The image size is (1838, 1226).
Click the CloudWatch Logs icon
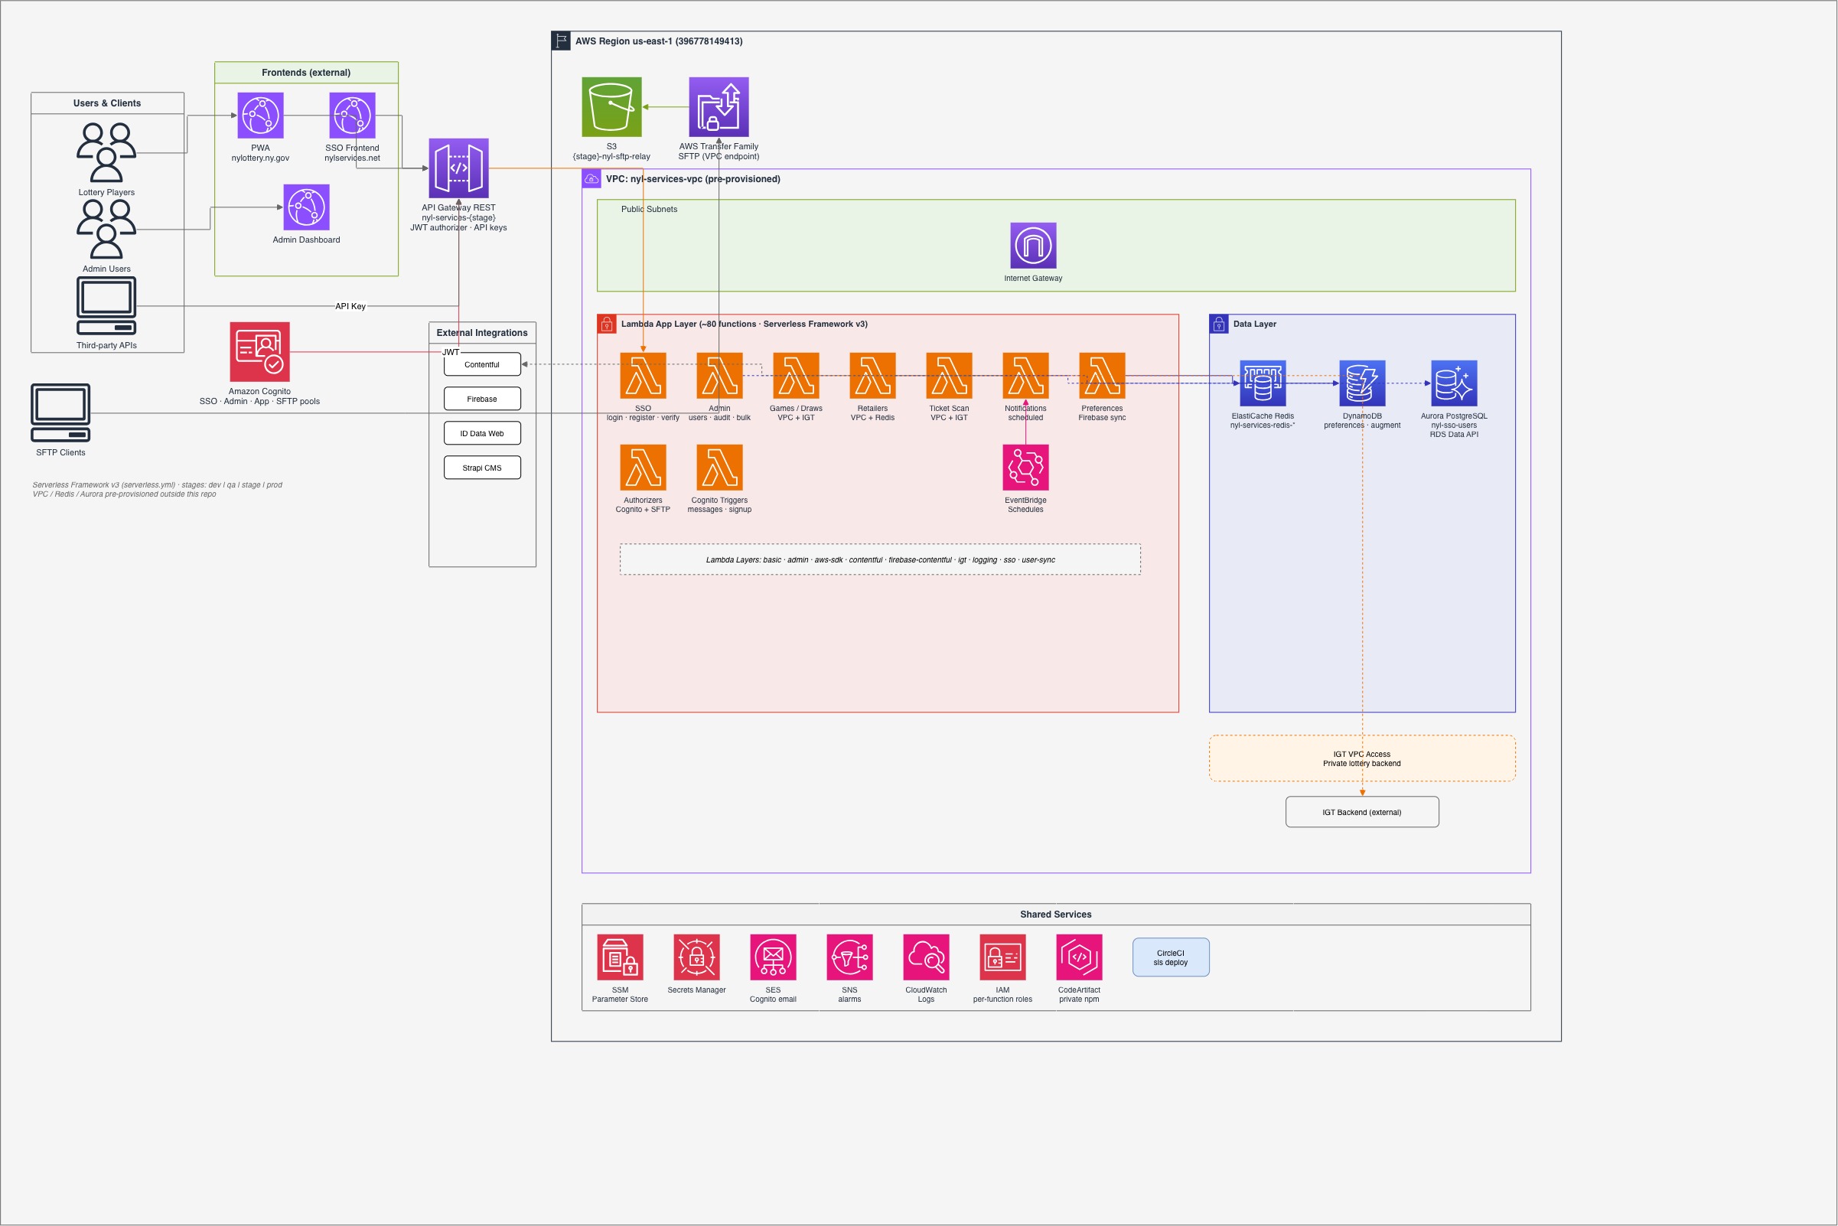[x=927, y=957]
